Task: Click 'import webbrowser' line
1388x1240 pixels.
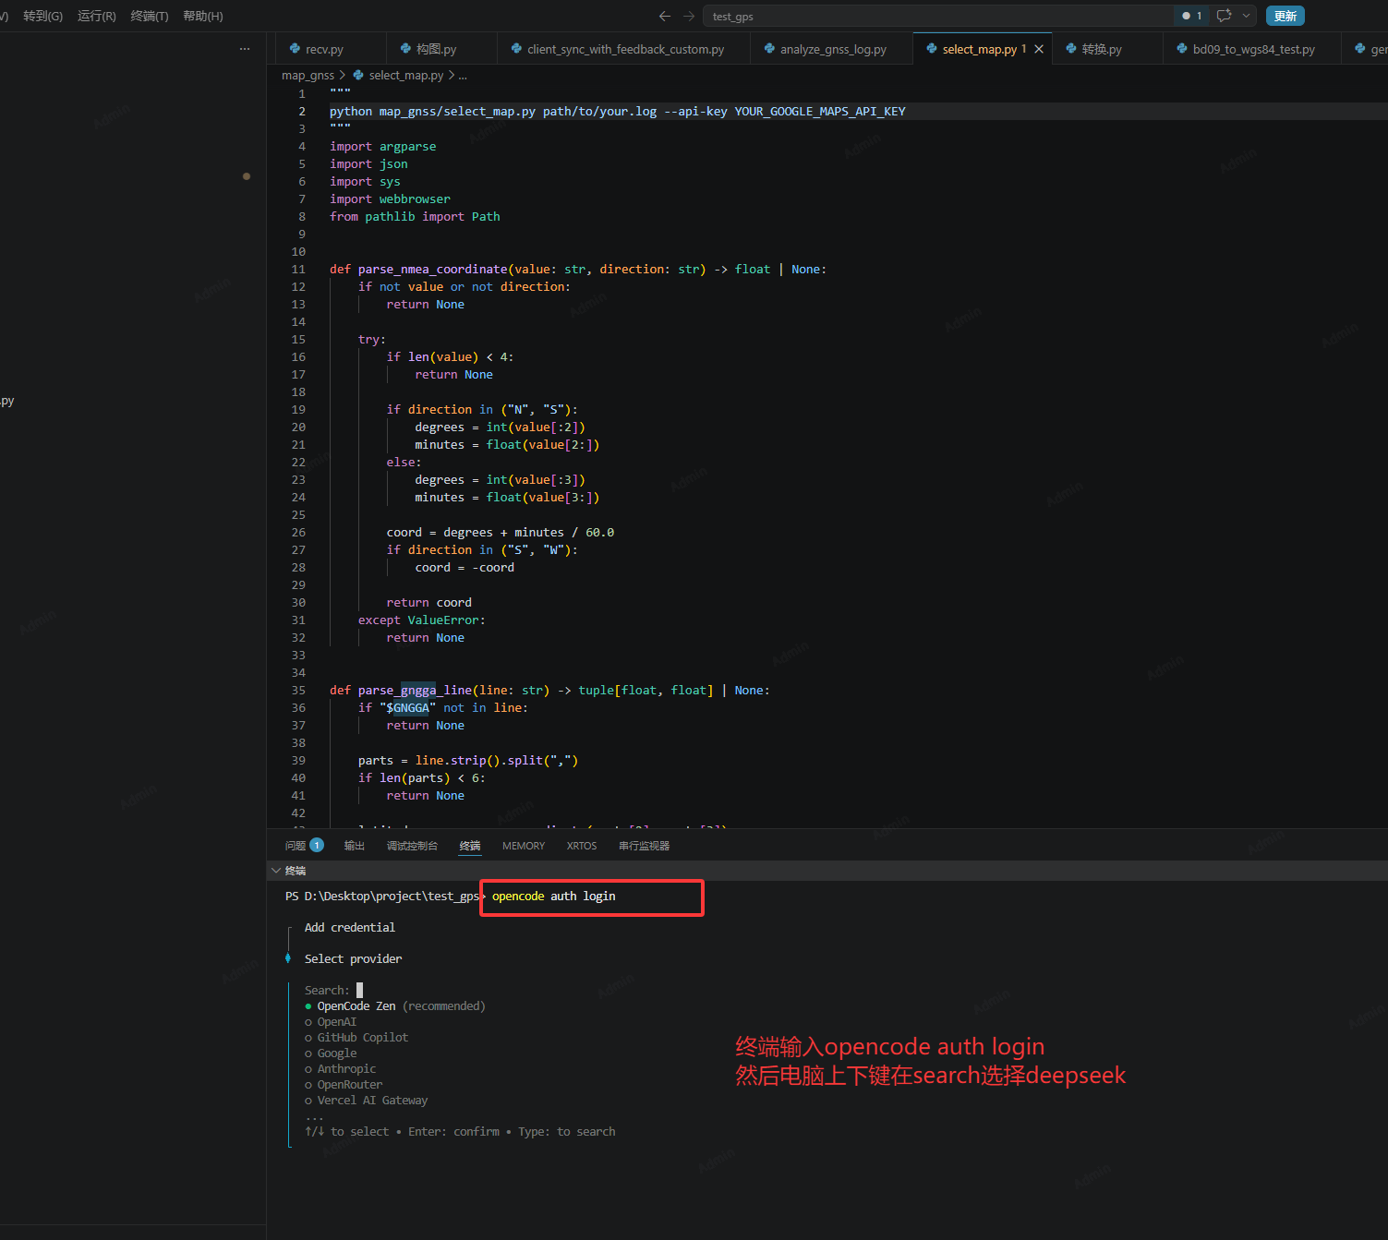Action: click(x=390, y=199)
